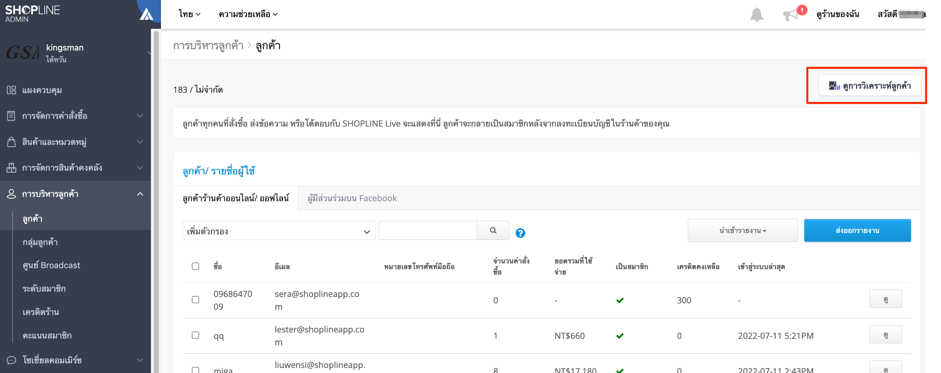This screenshot has height=373, width=941.
Task: Open the นำเข้ารายงาน import dropdown
Action: (x=742, y=230)
